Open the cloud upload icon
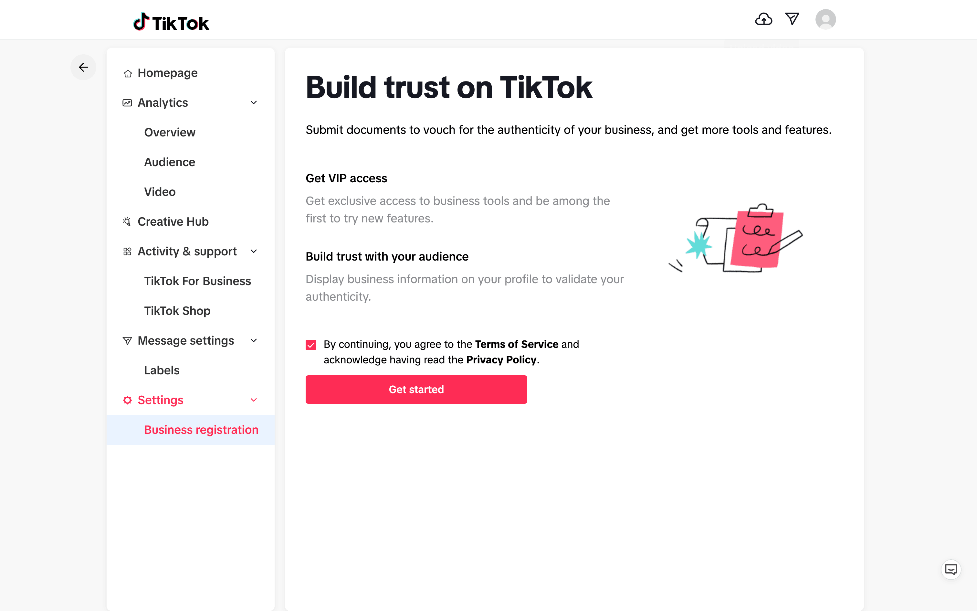The height and width of the screenshot is (611, 977). click(x=763, y=19)
